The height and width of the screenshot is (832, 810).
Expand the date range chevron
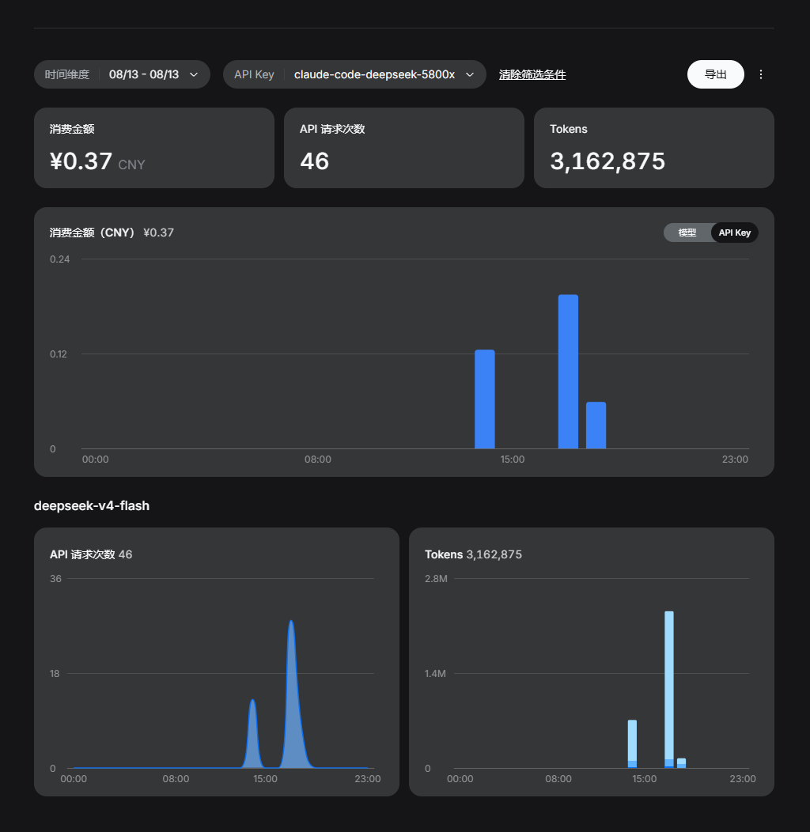[x=194, y=75]
